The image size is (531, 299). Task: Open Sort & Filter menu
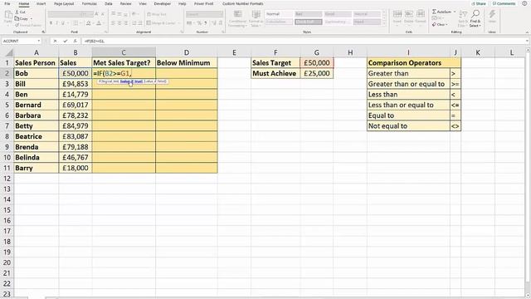[463, 18]
